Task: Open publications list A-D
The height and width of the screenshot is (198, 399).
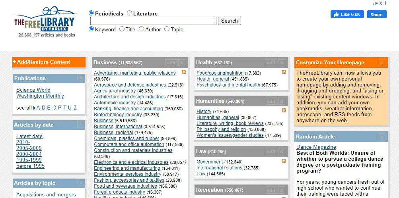Action: pos(41,108)
